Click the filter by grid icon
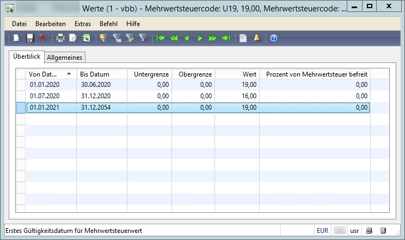The image size is (405, 240). (116, 38)
